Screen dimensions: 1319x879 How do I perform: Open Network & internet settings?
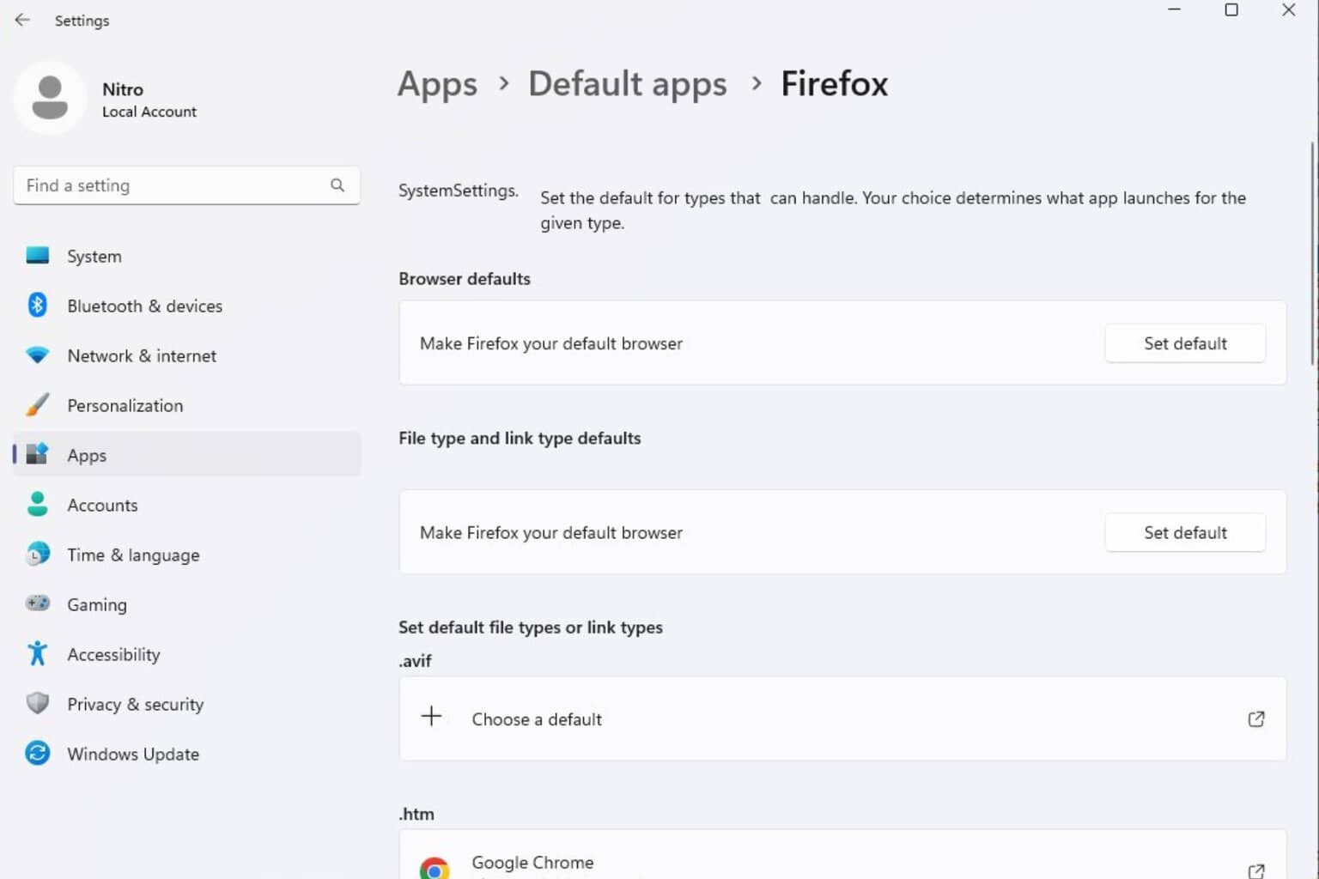point(141,355)
